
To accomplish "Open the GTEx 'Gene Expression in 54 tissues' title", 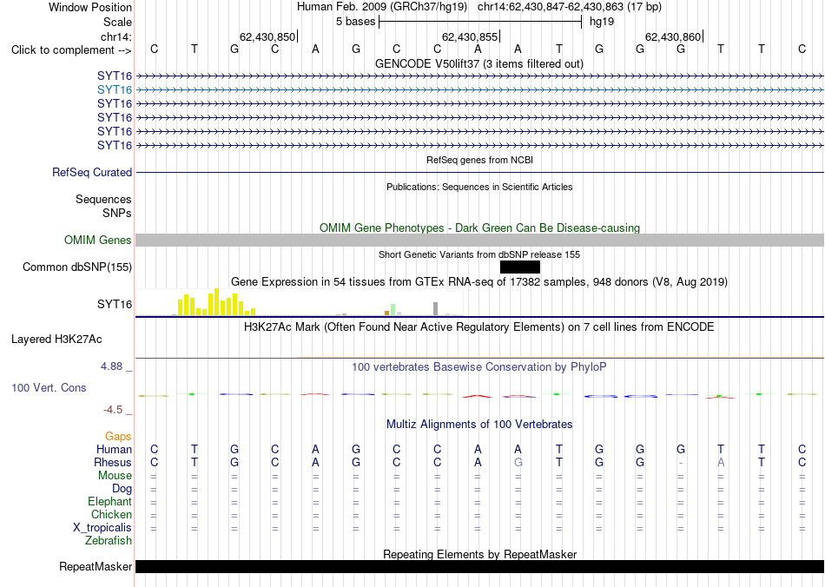I will click(479, 282).
